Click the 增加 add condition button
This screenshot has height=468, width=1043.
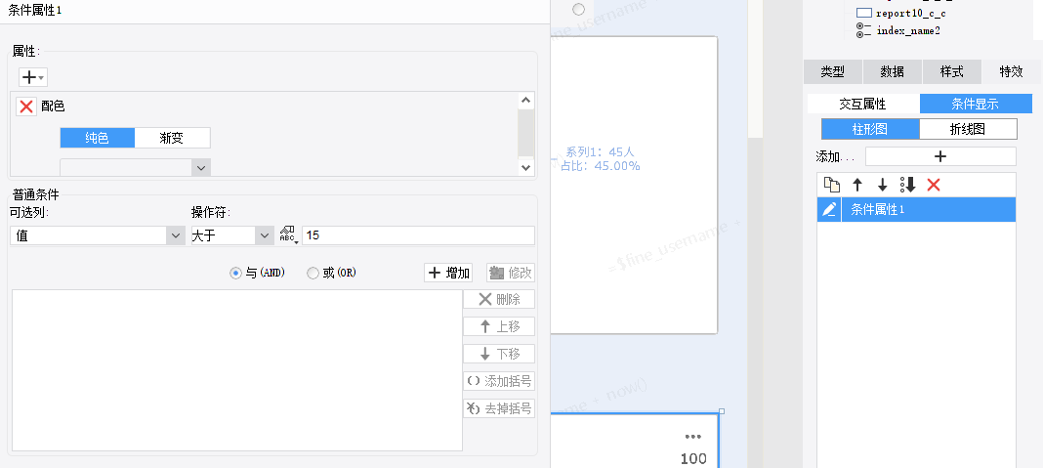pos(448,273)
